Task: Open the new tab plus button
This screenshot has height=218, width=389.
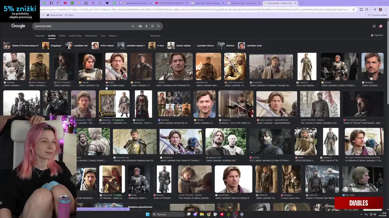Action: [301, 3]
